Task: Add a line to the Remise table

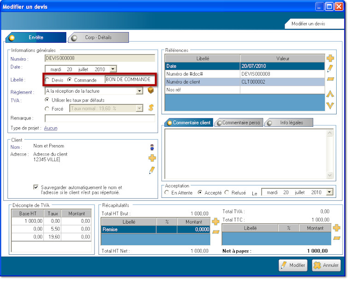Action: [x=216, y=222]
